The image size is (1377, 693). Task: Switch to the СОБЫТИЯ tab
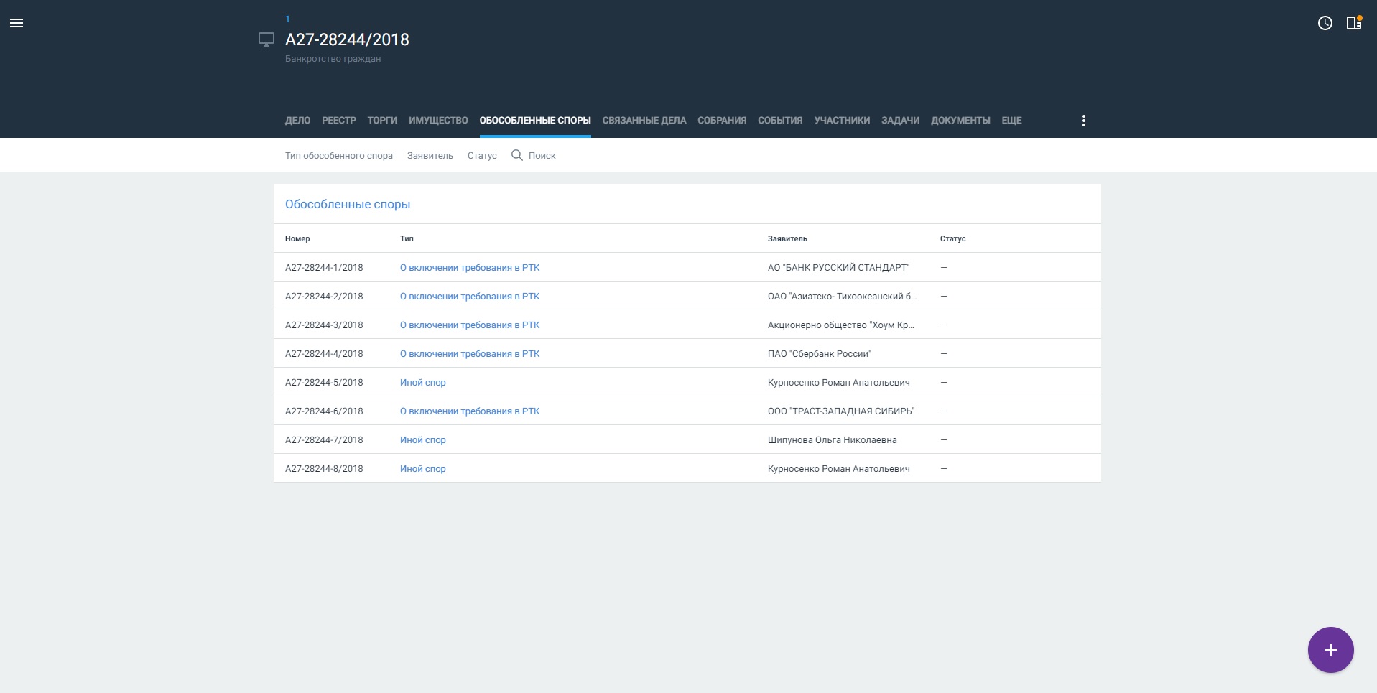coord(780,121)
